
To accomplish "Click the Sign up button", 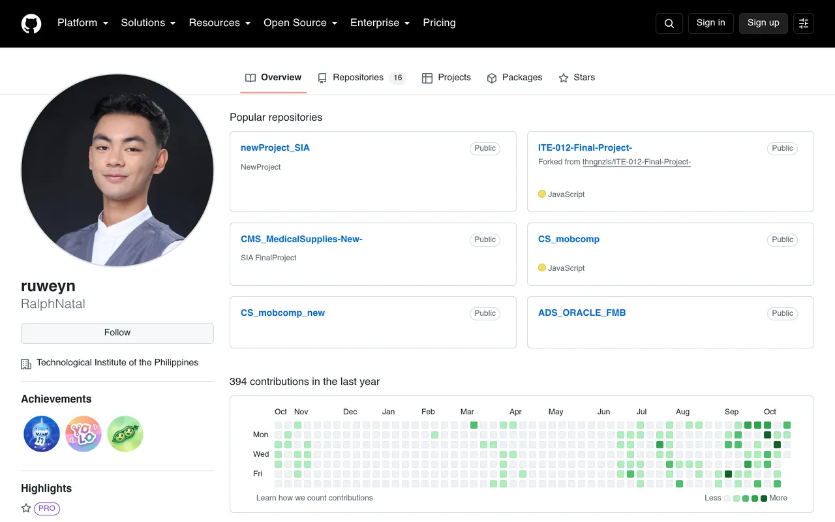I will (x=763, y=23).
